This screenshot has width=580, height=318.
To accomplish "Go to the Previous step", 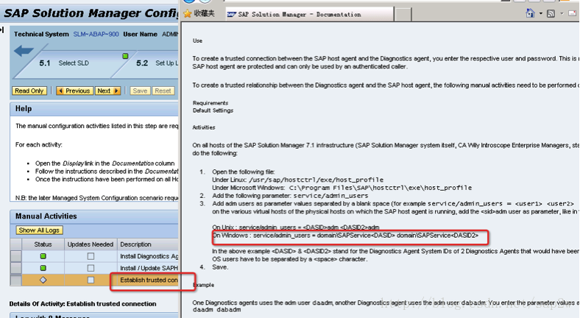I will coord(74,91).
